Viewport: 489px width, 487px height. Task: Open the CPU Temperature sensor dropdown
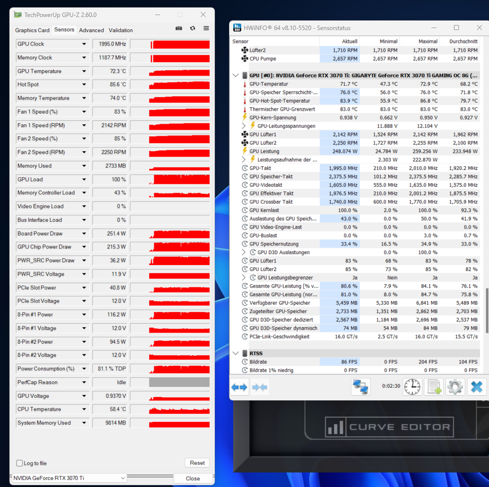pos(84,409)
